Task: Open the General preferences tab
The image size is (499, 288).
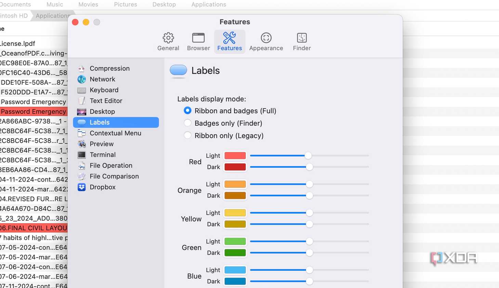Action: (x=168, y=42)
